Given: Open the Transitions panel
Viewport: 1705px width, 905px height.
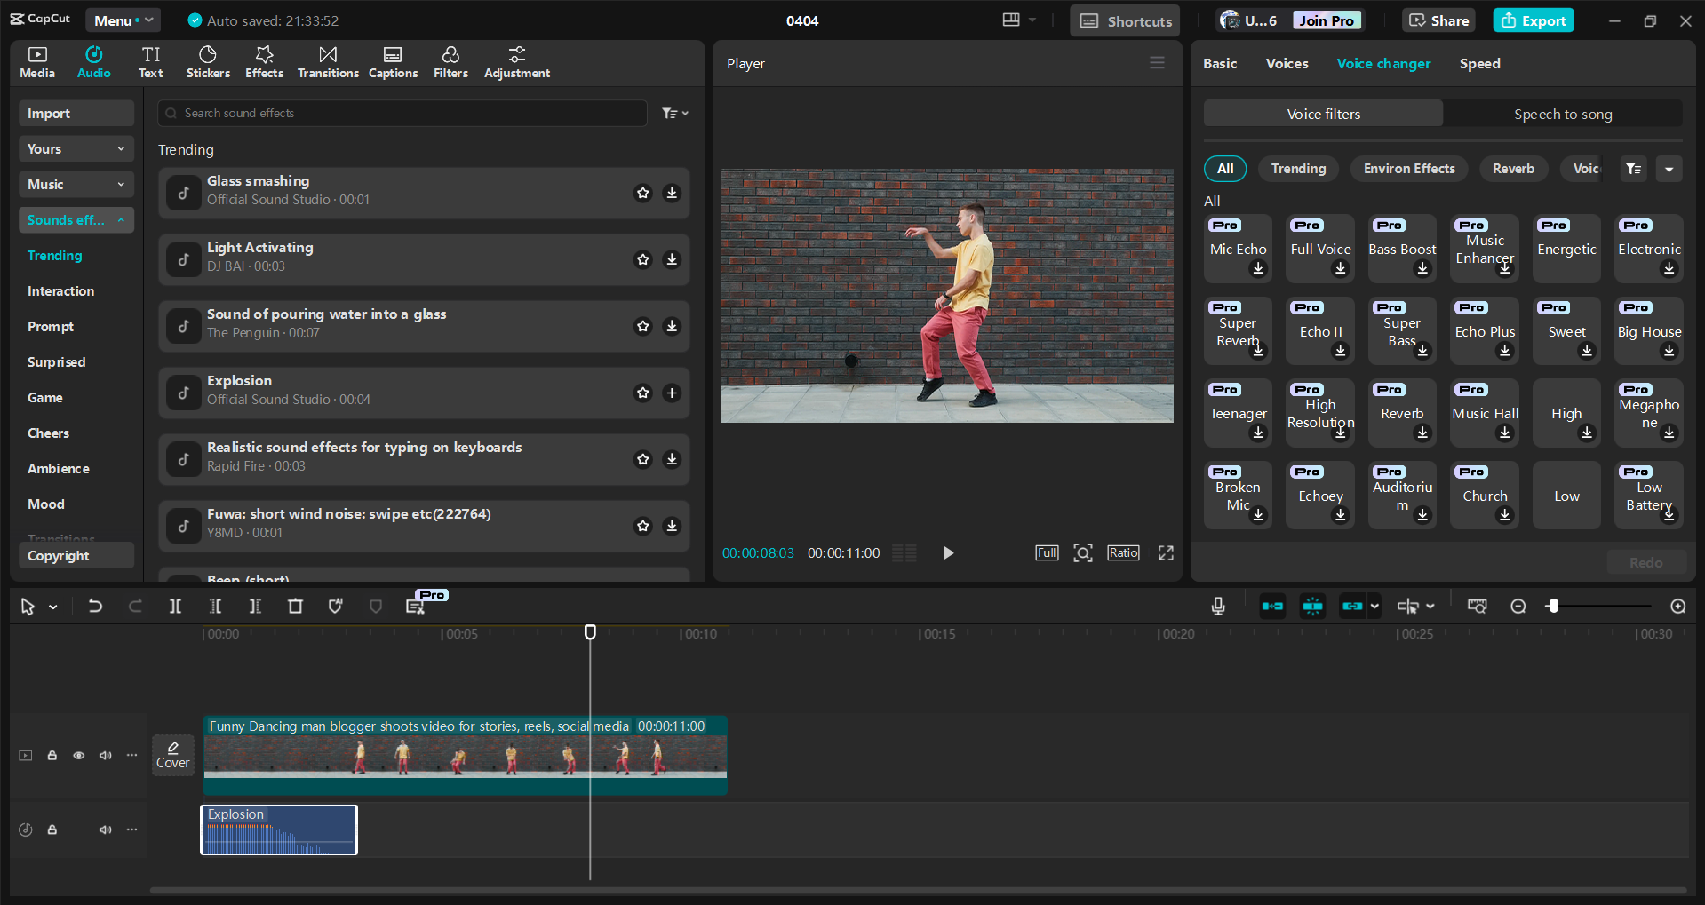Looking at the screenshot, I should 328,62.
